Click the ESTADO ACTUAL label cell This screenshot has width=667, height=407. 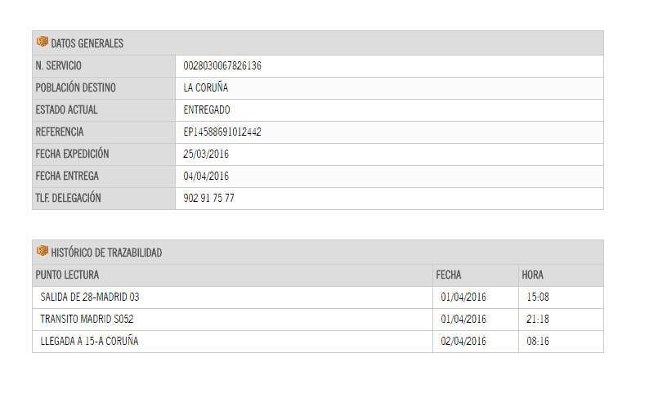tap(104, 110)
